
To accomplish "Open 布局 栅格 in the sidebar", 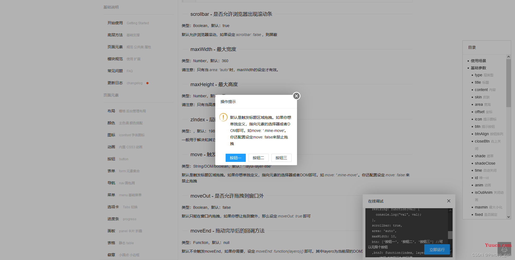I will 127,111.
